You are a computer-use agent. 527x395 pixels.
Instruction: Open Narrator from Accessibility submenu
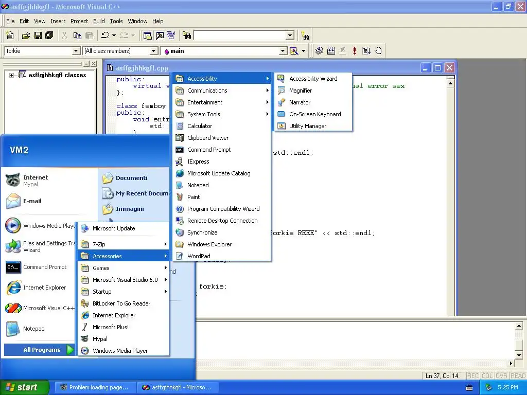(x=313, y=102)
